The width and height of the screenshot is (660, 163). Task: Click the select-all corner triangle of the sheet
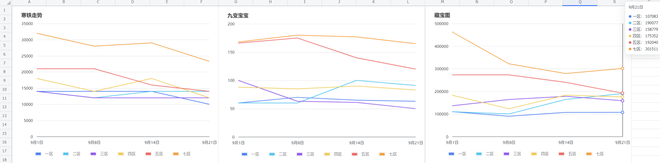(x=8, y=3)
